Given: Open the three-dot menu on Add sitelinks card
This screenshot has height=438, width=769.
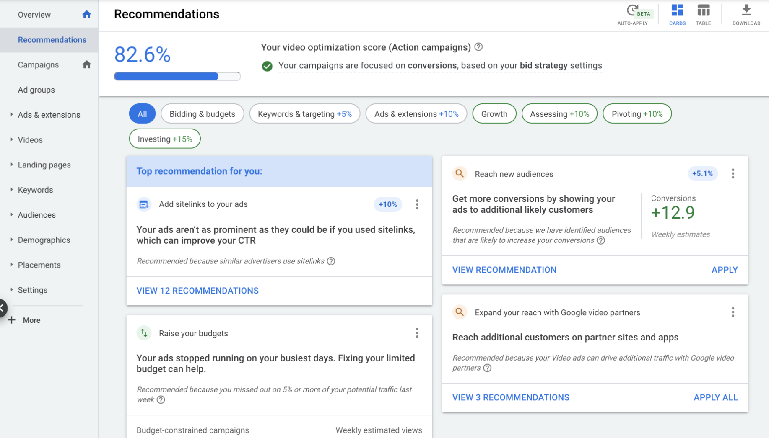Looking at the screenshot, I should [417, 204].
